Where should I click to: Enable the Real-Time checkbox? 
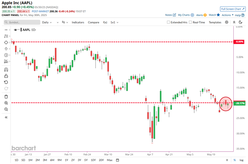[x=190, y=22]
